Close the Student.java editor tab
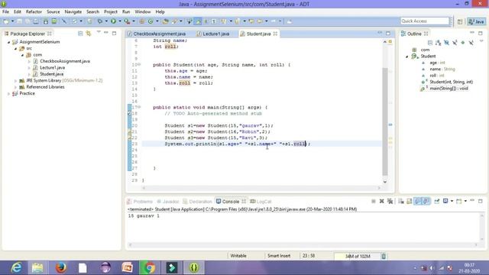Viewport: 489px width, 275px height. click(x=275, y=34)
